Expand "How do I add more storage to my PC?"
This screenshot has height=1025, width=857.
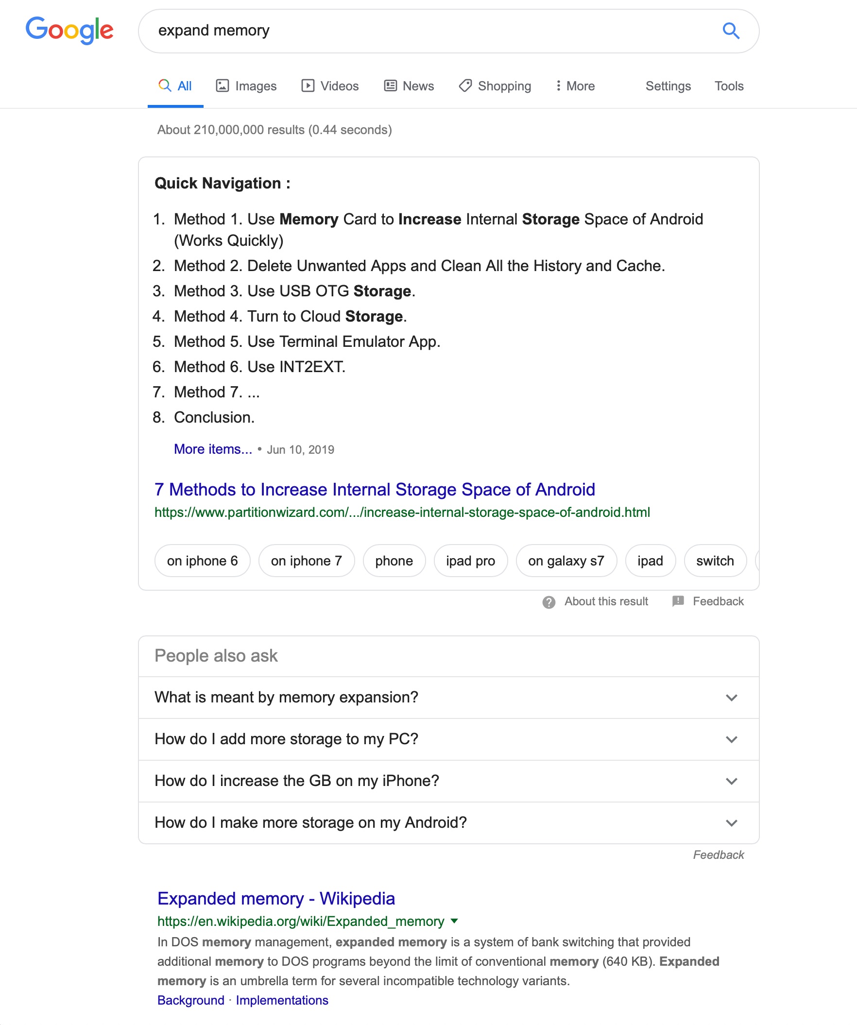point(731,739)
